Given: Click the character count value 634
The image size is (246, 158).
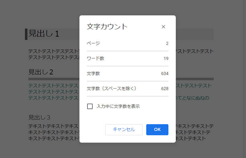Looking at the screenshot, I should pyautogui.click(x=165, y=73).
